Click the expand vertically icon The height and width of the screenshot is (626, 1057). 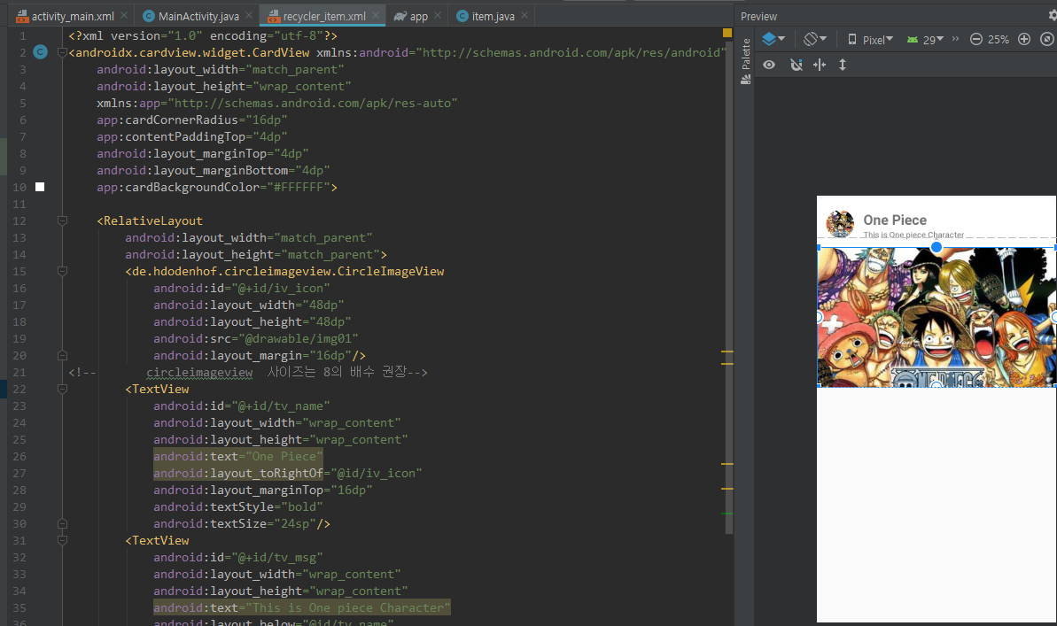(843, 65)
